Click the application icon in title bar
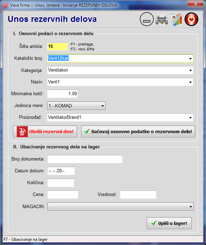The image size is (206, 245). 6,5
